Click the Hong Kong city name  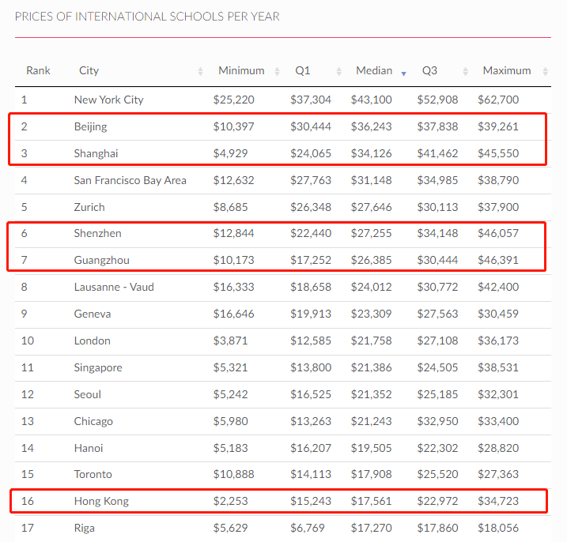point(100,501)
